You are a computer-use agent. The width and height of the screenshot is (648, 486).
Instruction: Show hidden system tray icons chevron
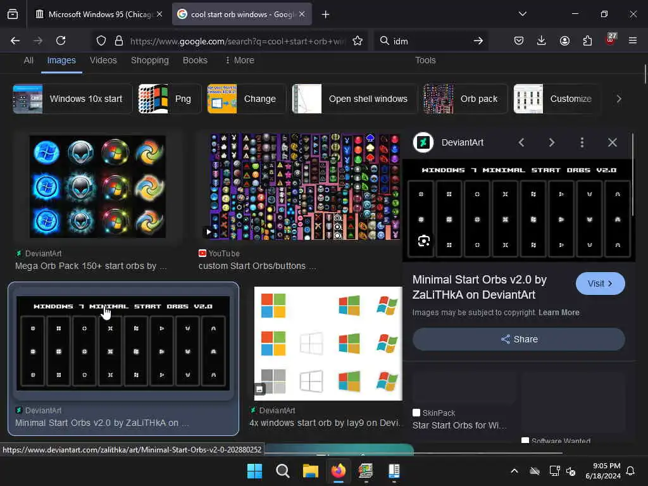pos(514,471)
